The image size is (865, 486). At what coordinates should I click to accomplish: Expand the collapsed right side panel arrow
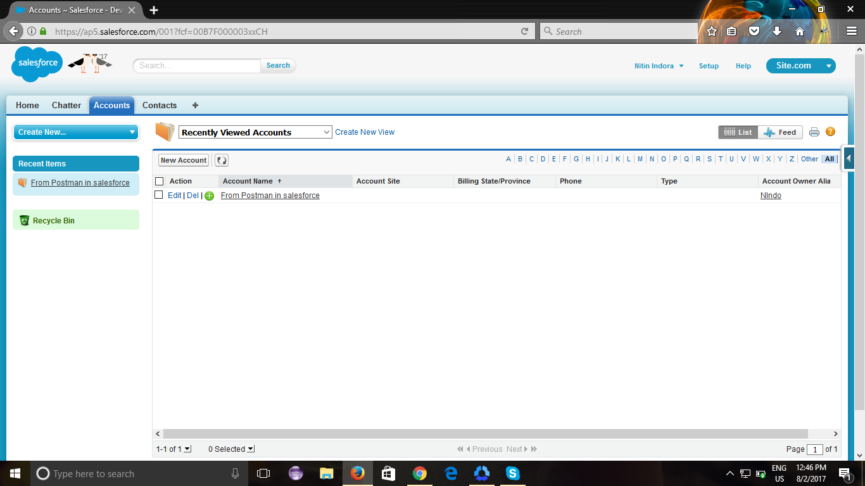849,158
